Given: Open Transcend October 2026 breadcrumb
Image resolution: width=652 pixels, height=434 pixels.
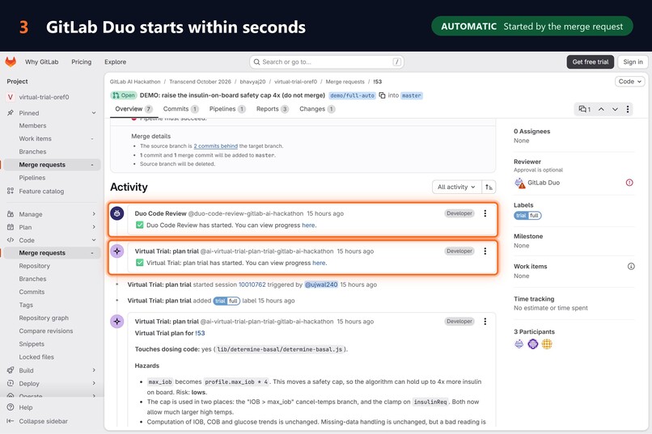Looking at the screenshot, I should tap(200, 82).
